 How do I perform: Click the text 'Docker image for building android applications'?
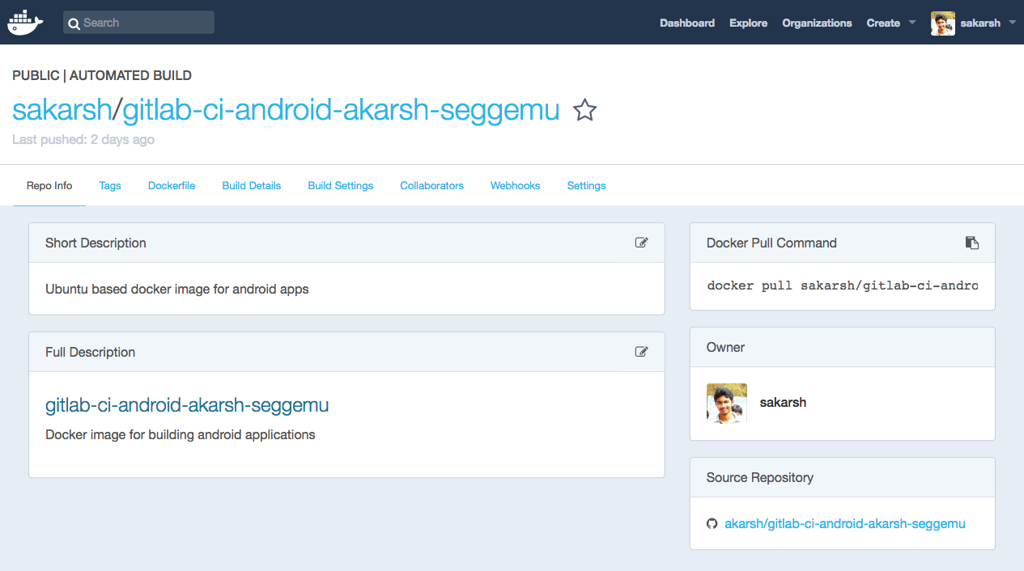pyautogui.click(x=181, y=435)
